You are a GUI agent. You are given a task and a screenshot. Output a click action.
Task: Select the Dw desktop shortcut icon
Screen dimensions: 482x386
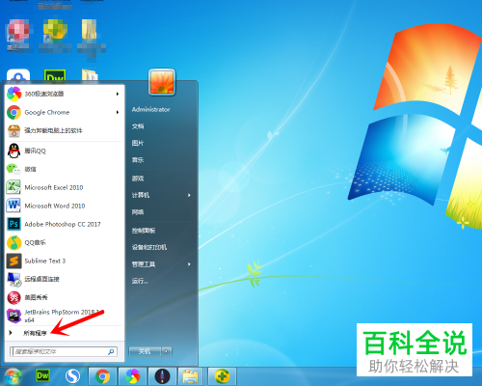coord(55,76)
